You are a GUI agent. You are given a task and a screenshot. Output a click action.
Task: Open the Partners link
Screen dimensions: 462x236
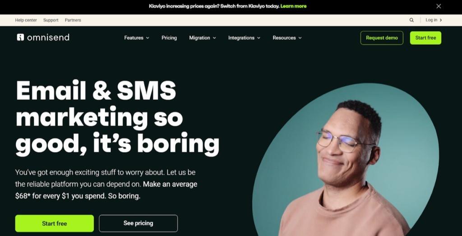(73, 20)
